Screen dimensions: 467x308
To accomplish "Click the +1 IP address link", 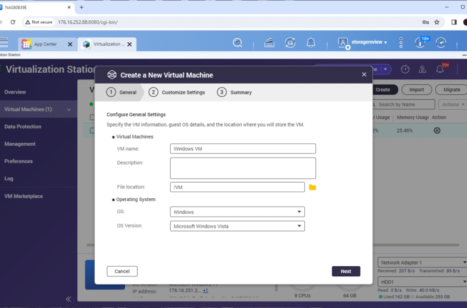I will coord(205,291).
